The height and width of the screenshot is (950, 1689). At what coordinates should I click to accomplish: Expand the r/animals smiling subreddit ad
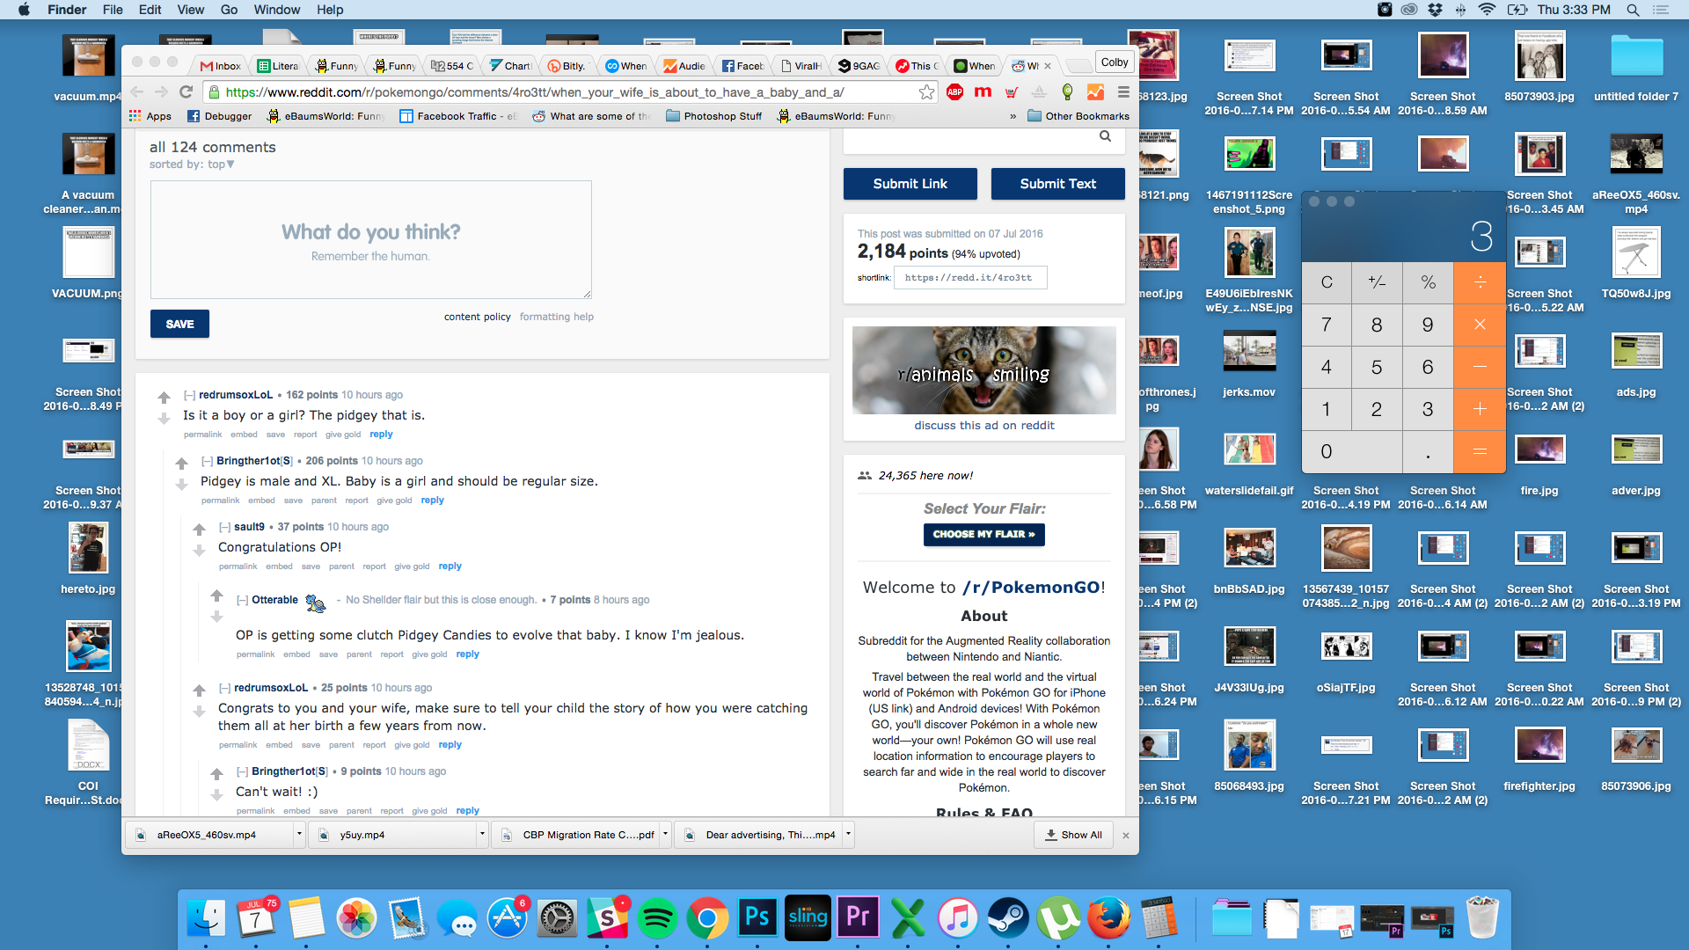[x=983, y=370]
